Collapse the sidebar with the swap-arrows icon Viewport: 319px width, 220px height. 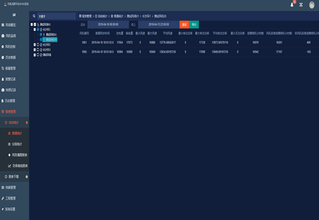tap(14, 15)
